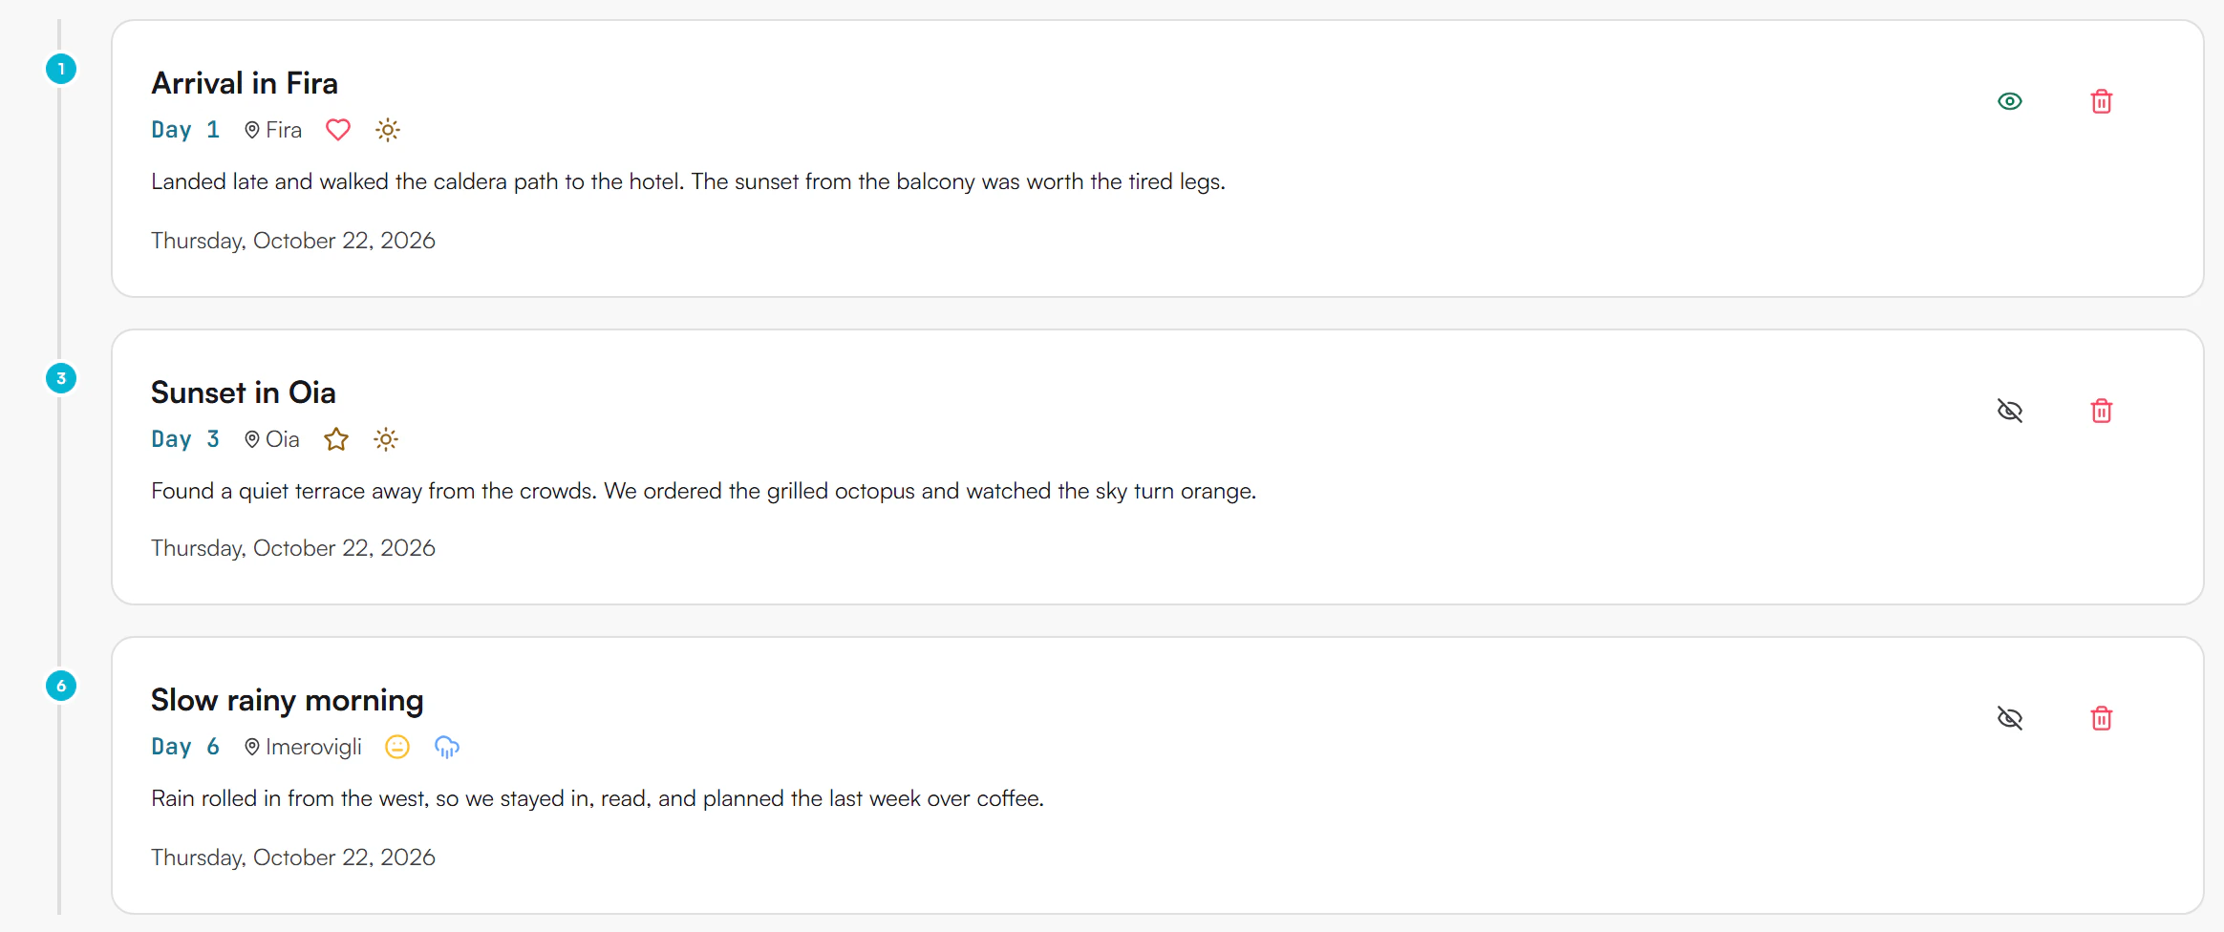Click the rain cloud weather icon

(x=447, y=747)
